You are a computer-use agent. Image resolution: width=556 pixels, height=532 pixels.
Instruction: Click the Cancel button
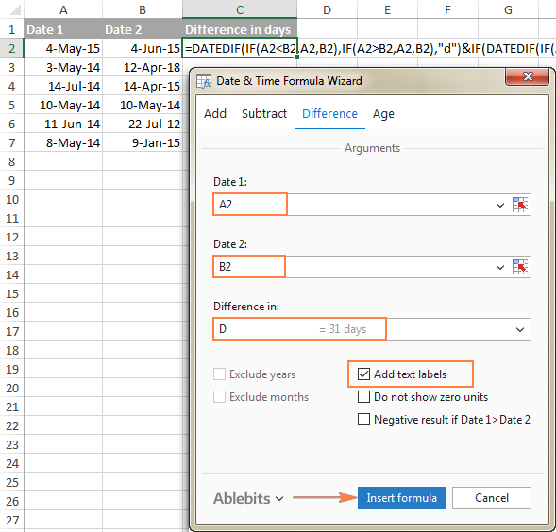(x=492, y=498)
